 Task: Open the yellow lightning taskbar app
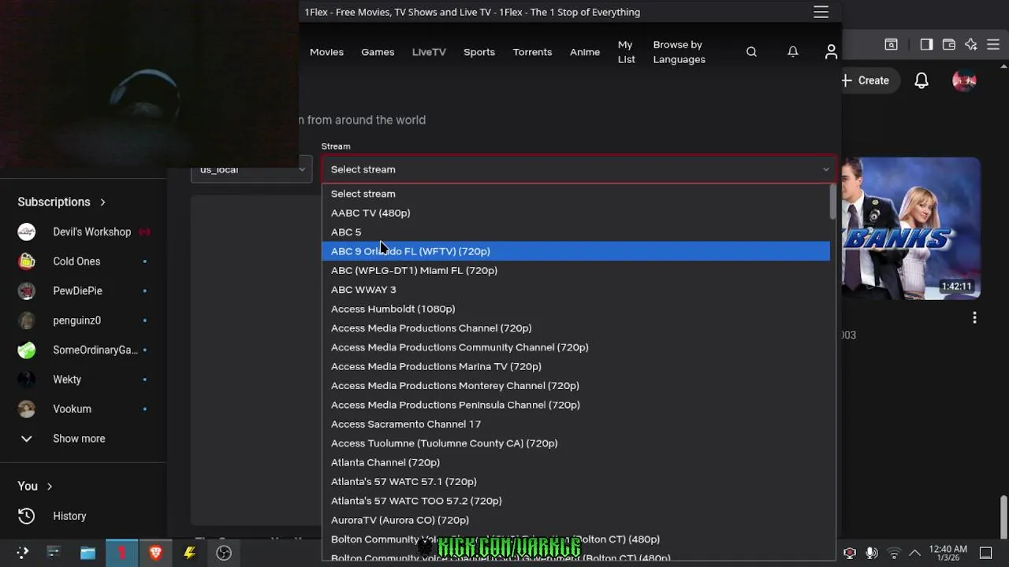pyautogui.click(x=189, y=553)
